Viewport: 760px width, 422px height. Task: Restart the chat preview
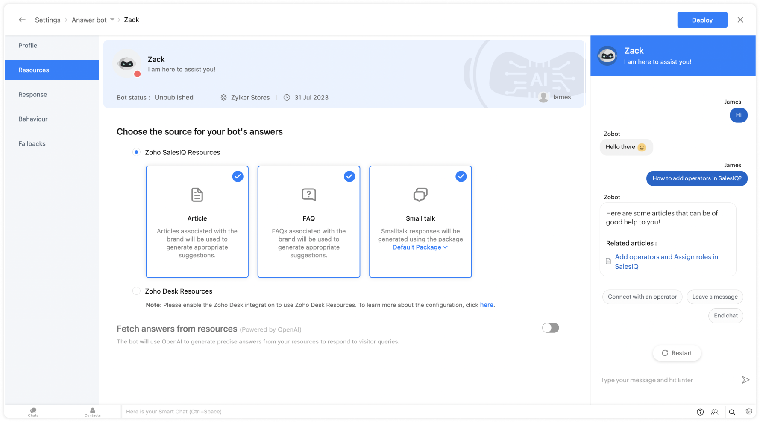[x=677, y=353]
